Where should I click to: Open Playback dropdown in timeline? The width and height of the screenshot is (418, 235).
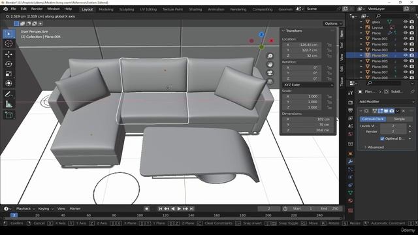pyautogui.click(x=25, y=209)
